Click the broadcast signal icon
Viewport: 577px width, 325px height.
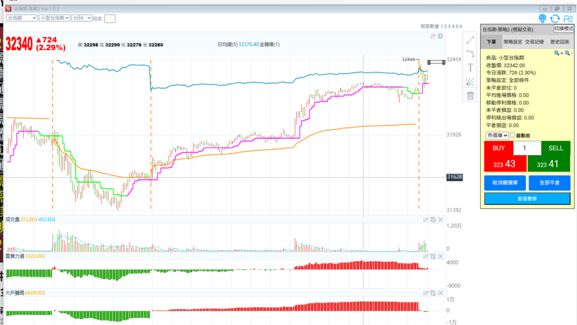(542, 19)
